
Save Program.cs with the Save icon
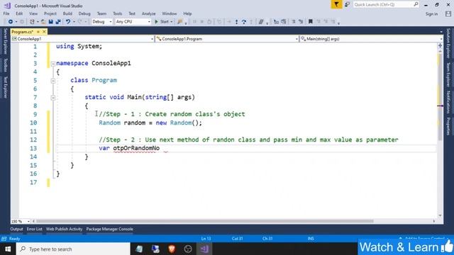pos(50,22)
